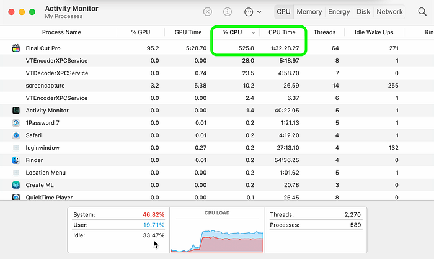Select the Location Menu process name

pos(45,173)
